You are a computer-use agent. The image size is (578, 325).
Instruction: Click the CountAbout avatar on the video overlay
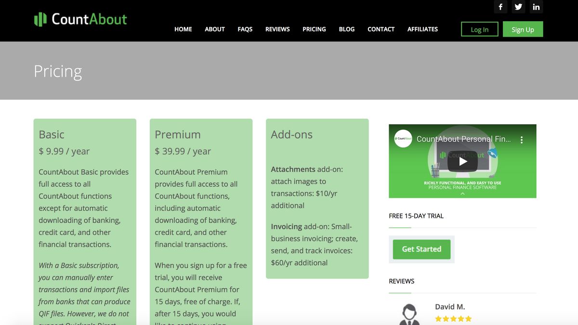tap(403, 139)
